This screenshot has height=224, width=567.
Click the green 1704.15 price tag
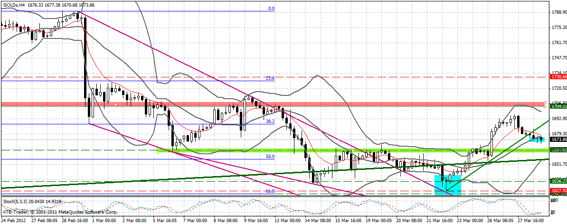[x=558, y=106]
